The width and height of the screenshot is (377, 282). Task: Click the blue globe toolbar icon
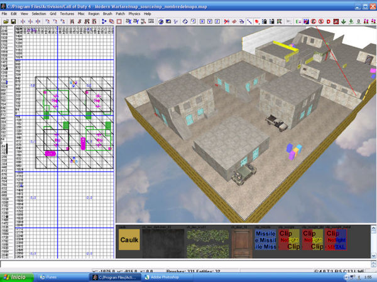point(161,21)
